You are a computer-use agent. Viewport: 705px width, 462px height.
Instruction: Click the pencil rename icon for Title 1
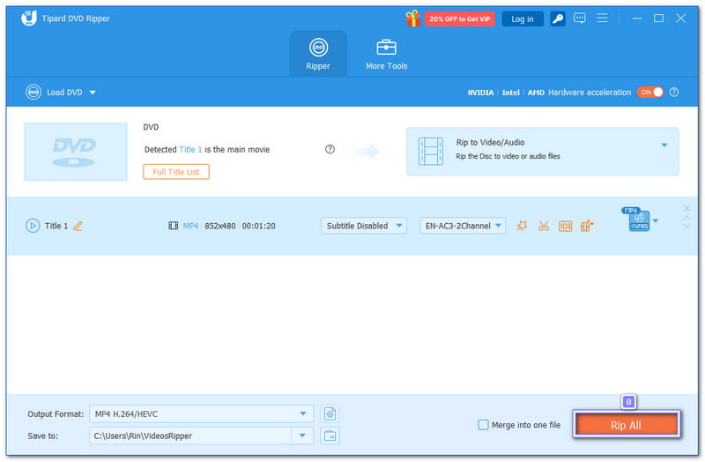coord(78,226)
